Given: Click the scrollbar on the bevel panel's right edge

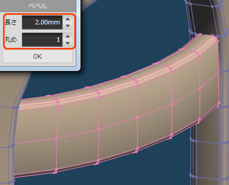Looking at the screenshot, I should pos(78,34).
